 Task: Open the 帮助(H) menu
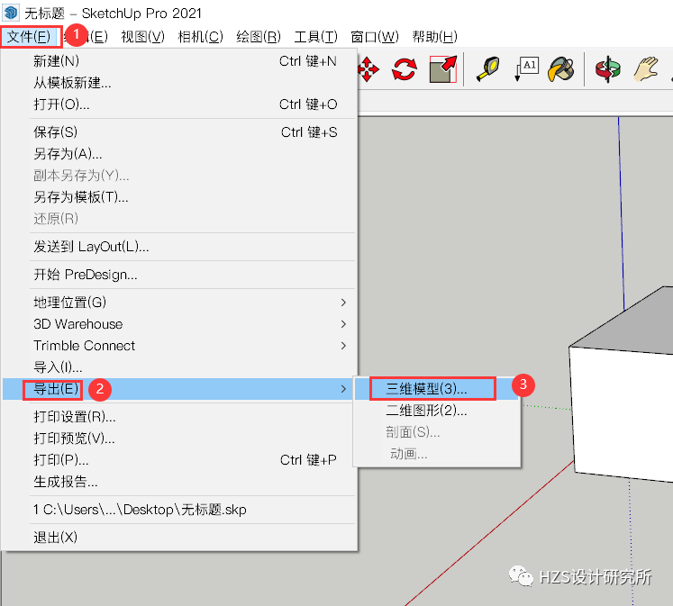(x=434, y=37)
